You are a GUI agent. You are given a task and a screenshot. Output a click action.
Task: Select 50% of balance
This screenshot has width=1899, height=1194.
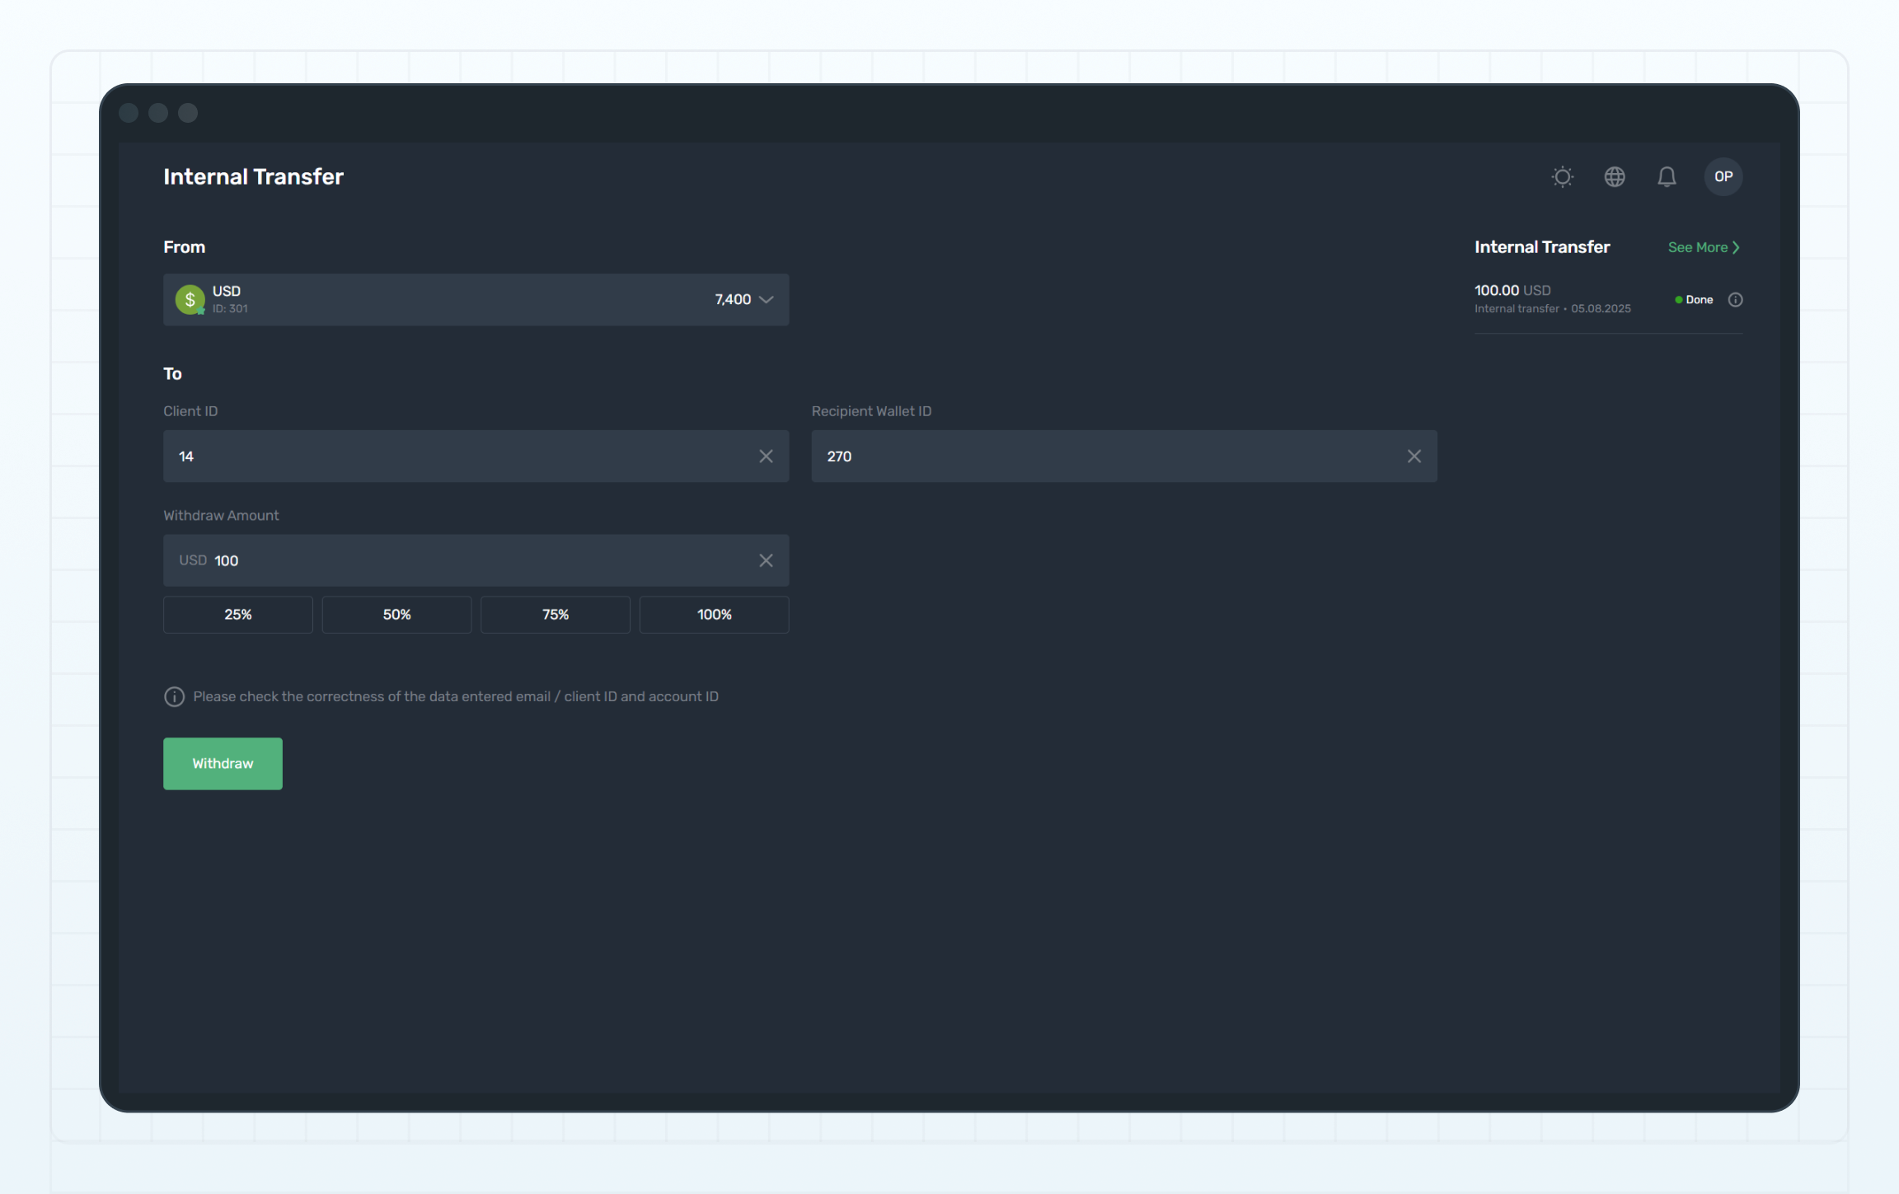coord(396,615)
